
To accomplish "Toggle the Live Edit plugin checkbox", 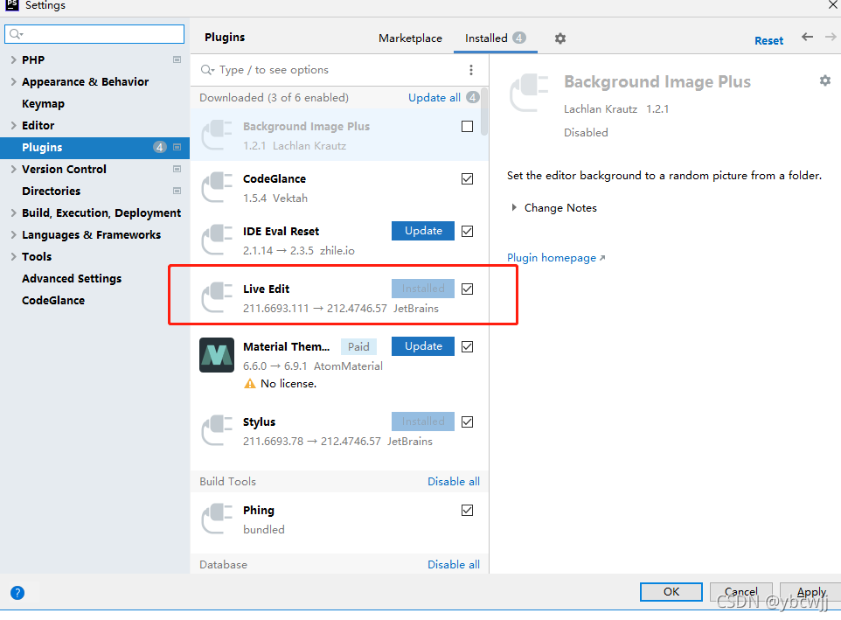I will pos(467,289).
